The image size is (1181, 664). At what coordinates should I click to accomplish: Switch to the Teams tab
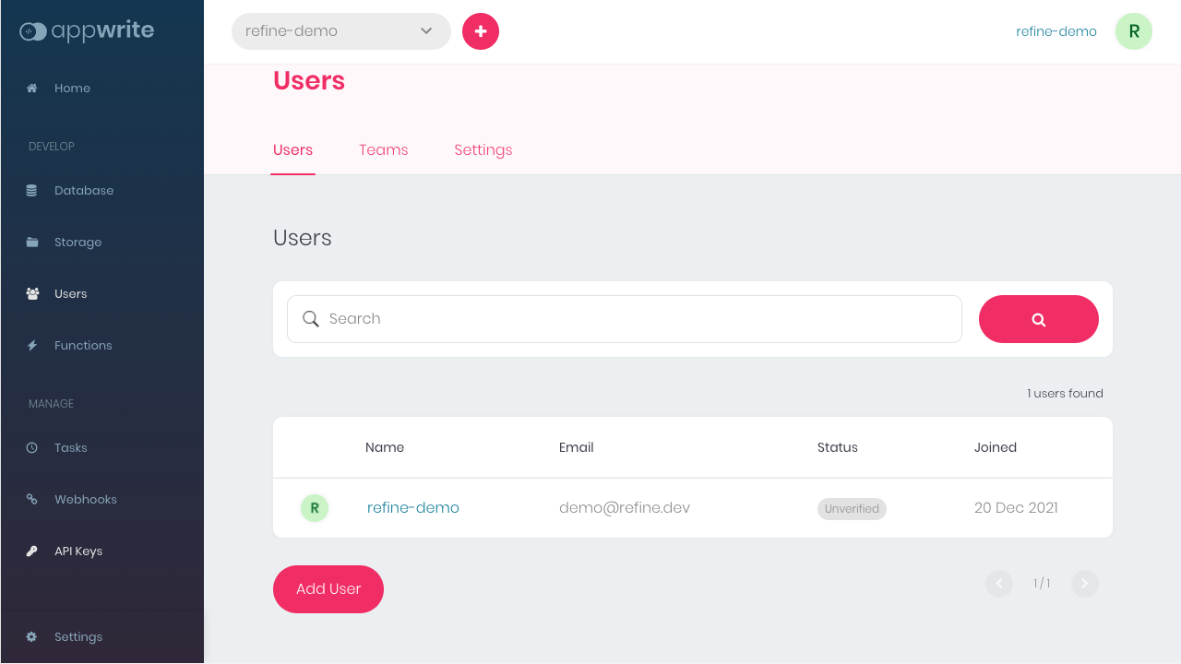(x=383, y=150)
